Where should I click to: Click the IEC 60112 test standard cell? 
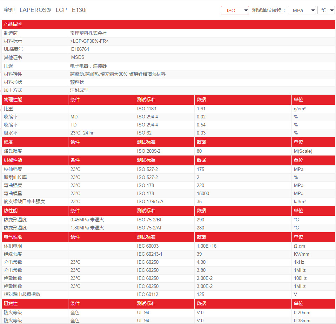point(147,294)
